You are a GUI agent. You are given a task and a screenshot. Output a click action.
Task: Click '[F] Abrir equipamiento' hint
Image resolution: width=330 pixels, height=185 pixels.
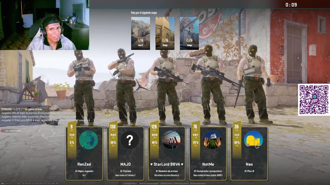point(198,184)
